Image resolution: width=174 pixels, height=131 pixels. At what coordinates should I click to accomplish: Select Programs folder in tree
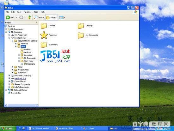tap(31, 64)
